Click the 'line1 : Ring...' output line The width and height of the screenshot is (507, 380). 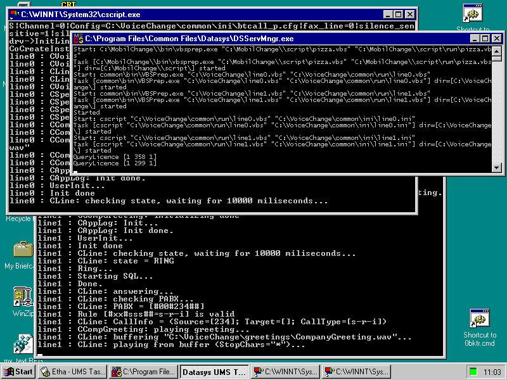pos(75,269)
